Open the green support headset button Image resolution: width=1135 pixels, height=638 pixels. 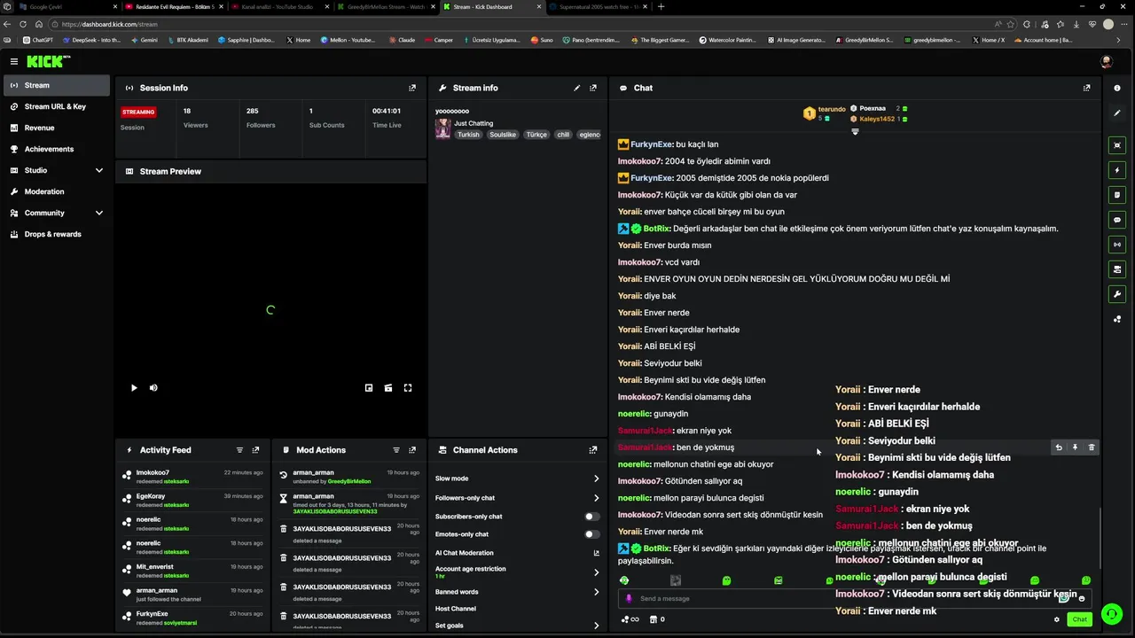coord(1111,613)
